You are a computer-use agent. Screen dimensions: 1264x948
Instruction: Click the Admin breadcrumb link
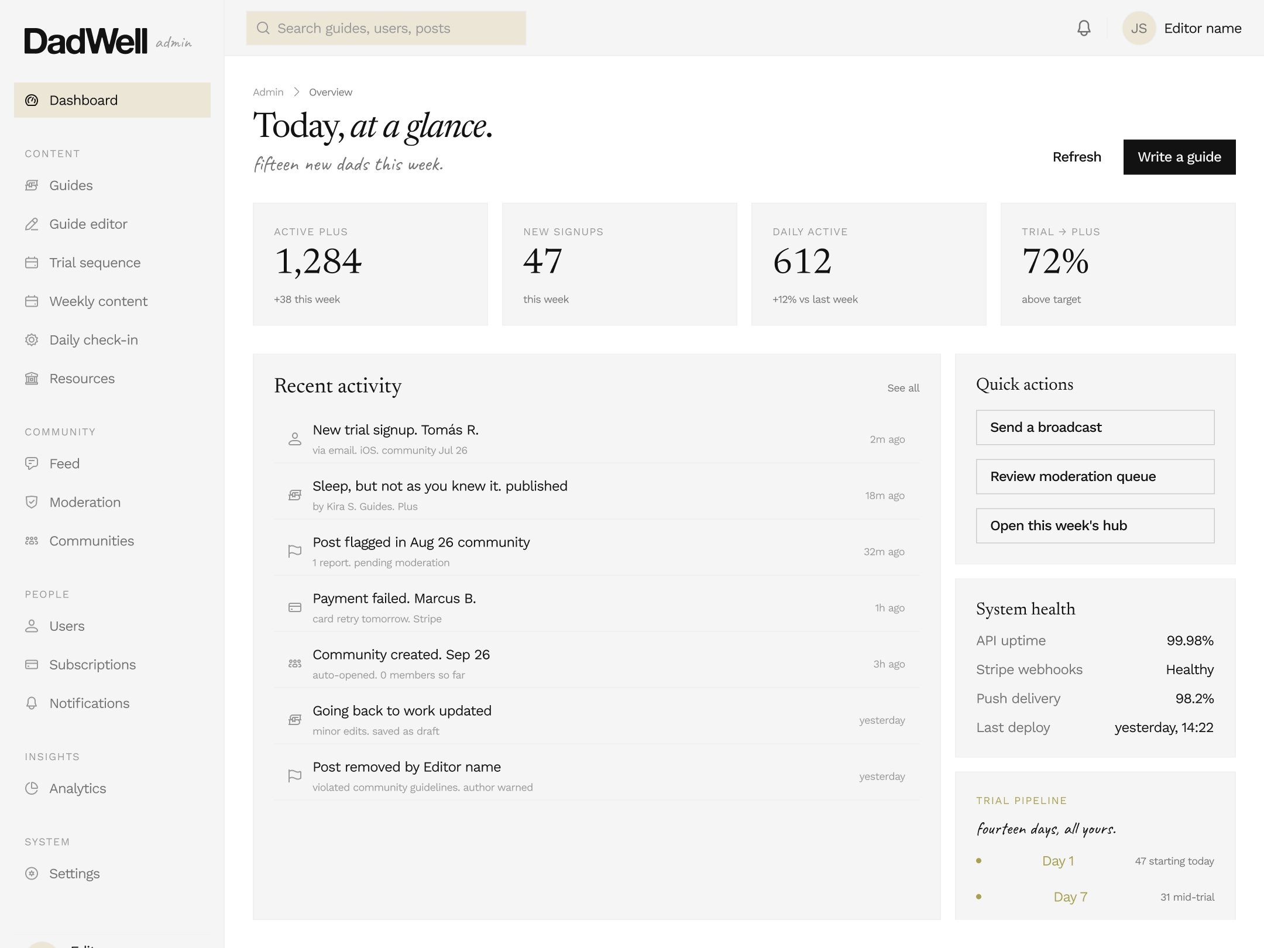(268, 92)
